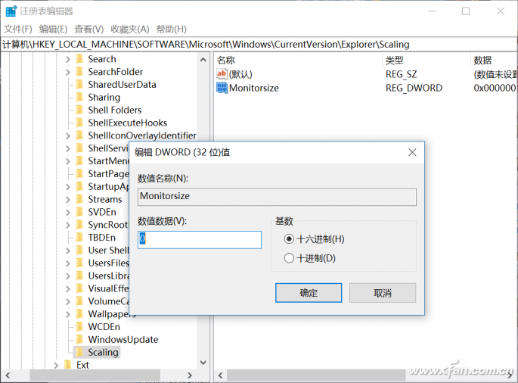The image size is (518, 383).
Task: Expand the Wallpapers tree node
Action: [68, 314]
